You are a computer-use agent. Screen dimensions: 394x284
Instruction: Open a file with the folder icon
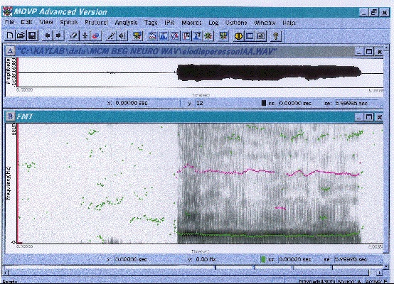(x=21, y=35)
